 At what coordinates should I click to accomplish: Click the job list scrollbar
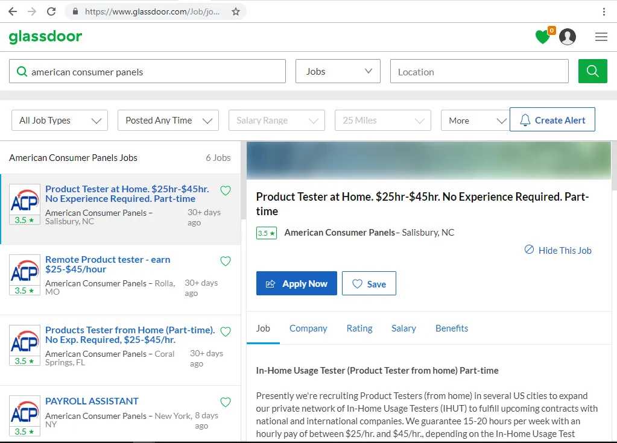point(244,181)
